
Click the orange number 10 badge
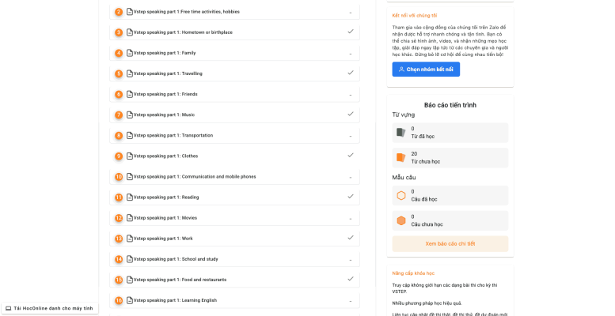119,177
